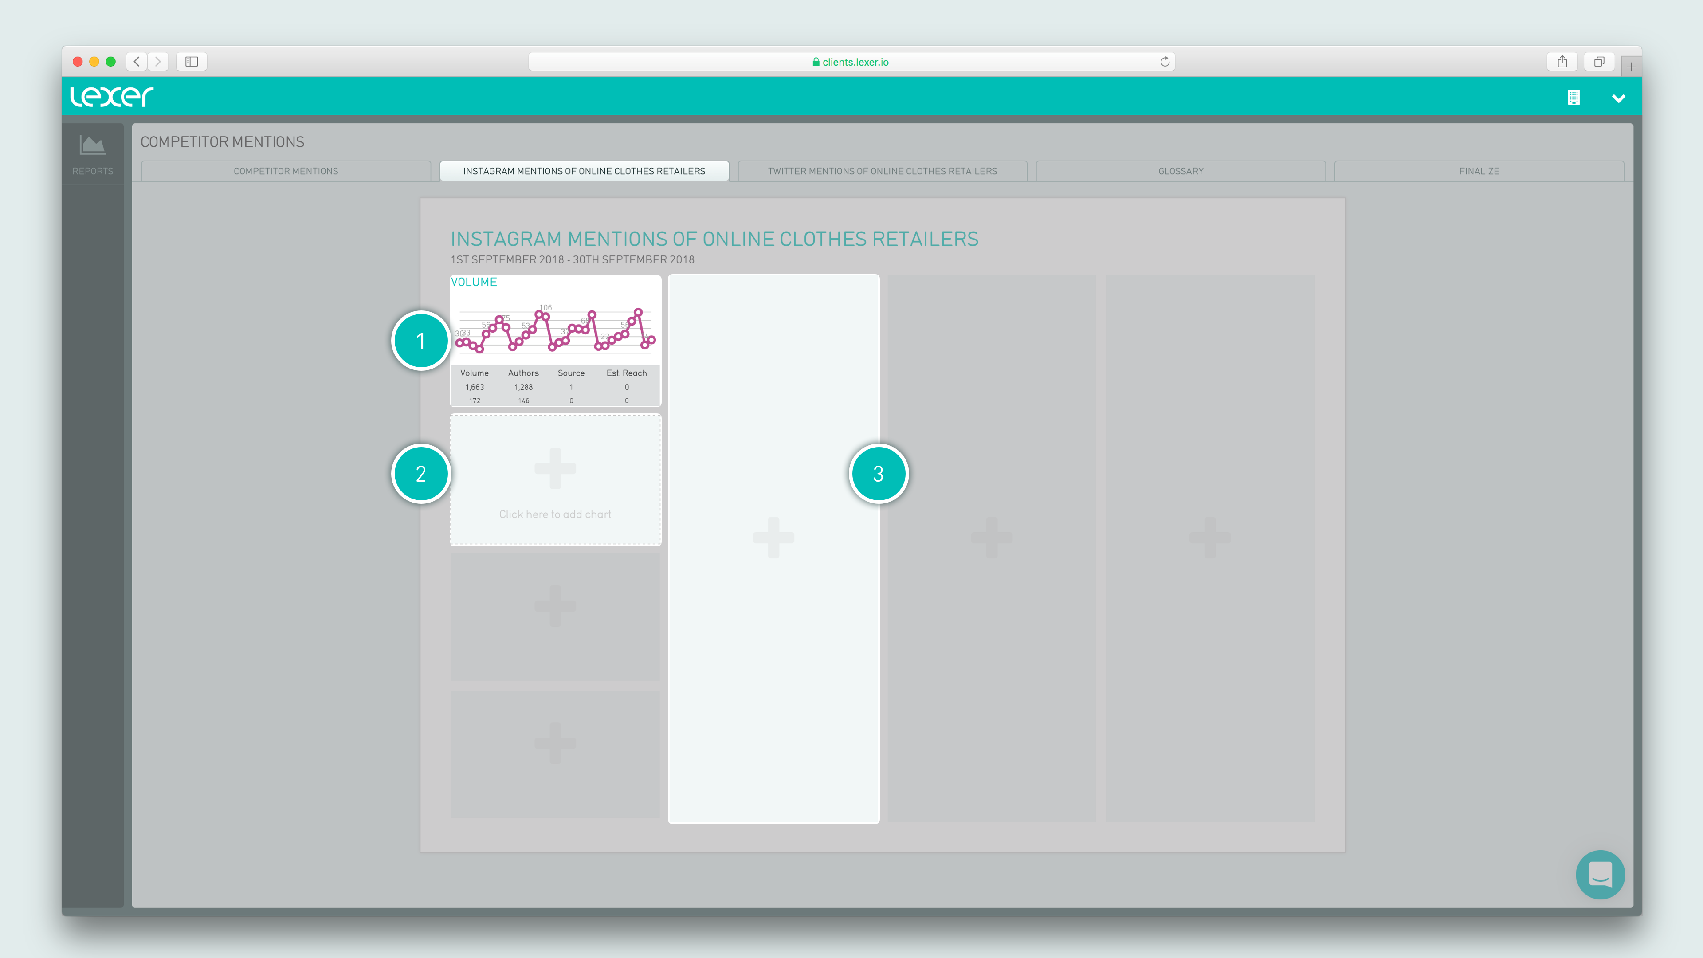The width and height of the screenshot is (1703, 958).
Task: Switch to the Glossary tab
Action: 1181,171
